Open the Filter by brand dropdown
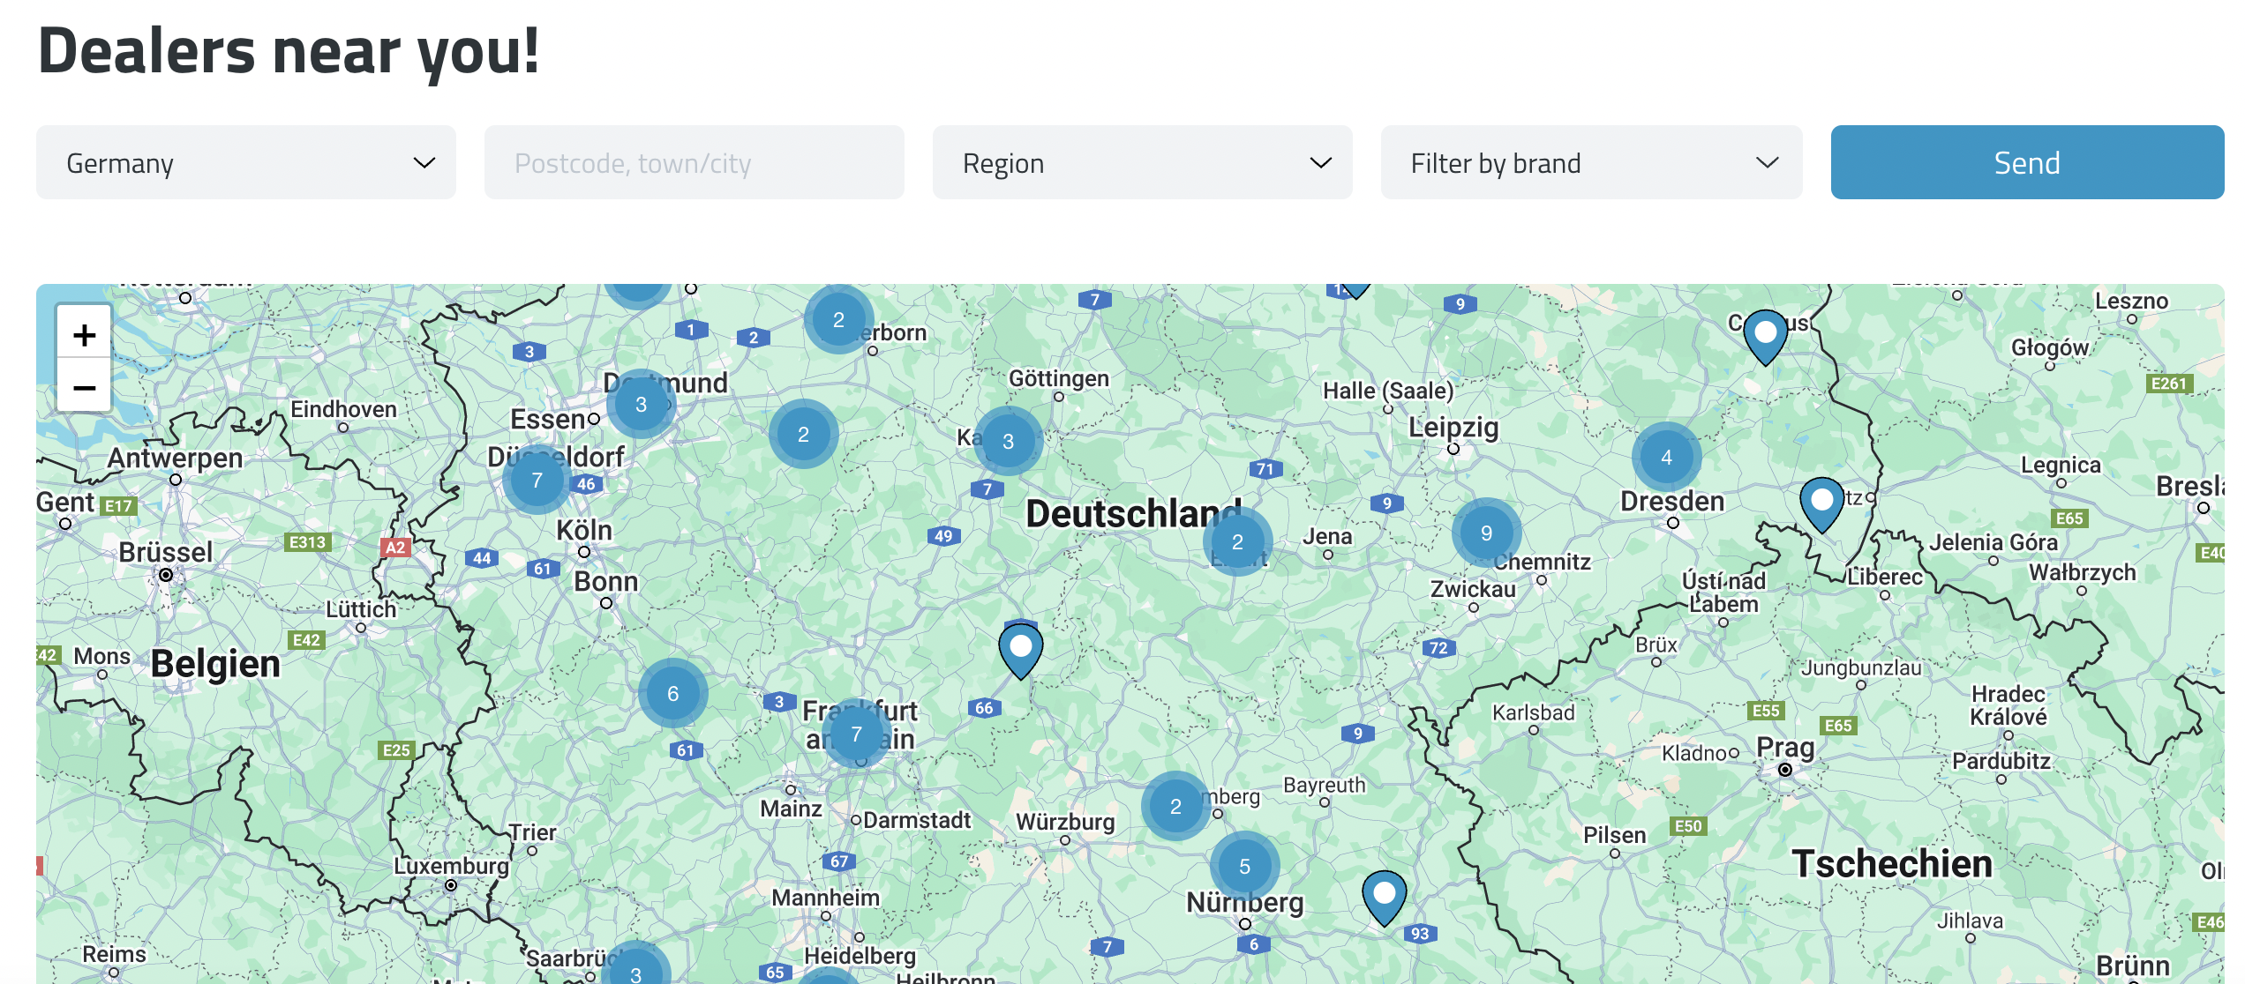Image resolution: width=2245 pixels, height=984 pixels. tap(1590, 163)
